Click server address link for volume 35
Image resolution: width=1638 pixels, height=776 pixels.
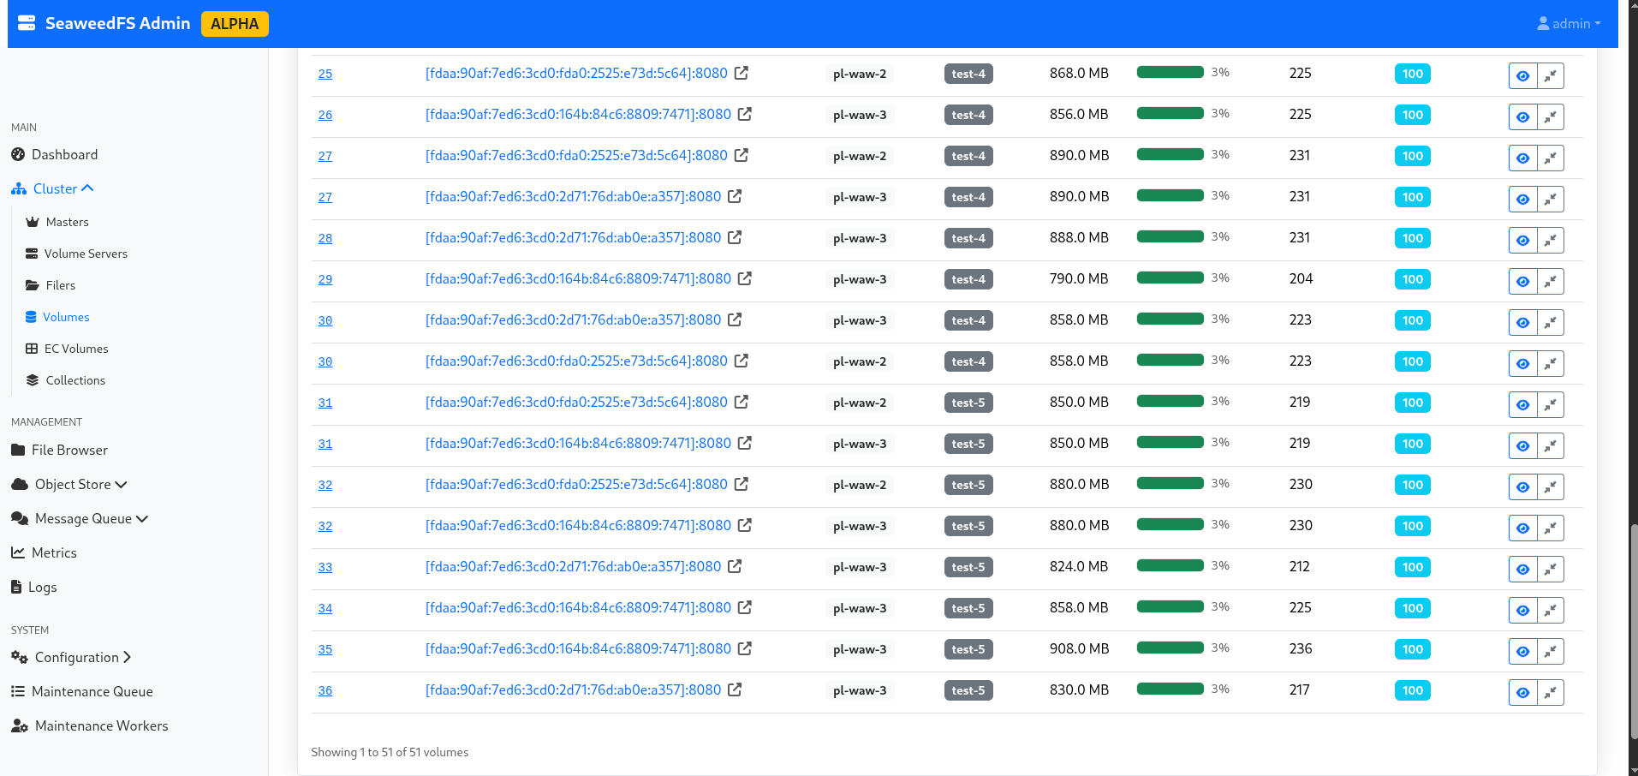click(x=578, y=649)
